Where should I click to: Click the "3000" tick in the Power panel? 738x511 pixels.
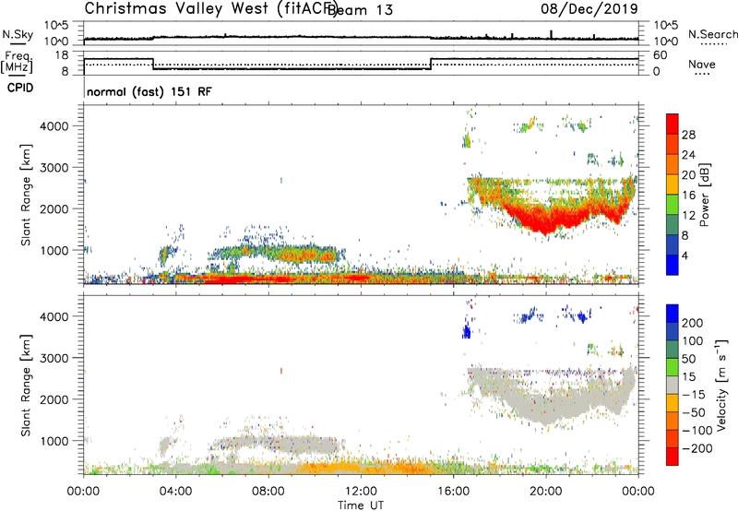[54, 168]
